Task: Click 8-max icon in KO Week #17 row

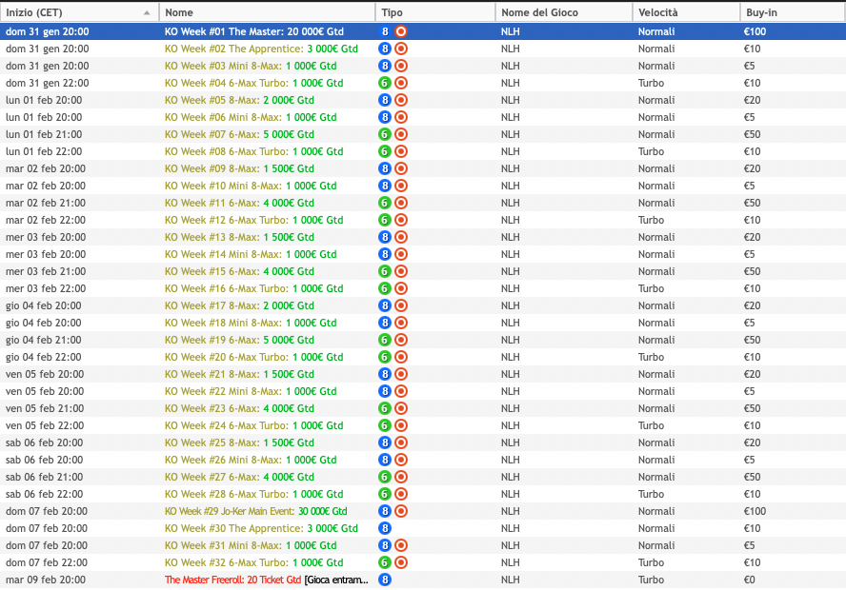Action: coord(385,305)
